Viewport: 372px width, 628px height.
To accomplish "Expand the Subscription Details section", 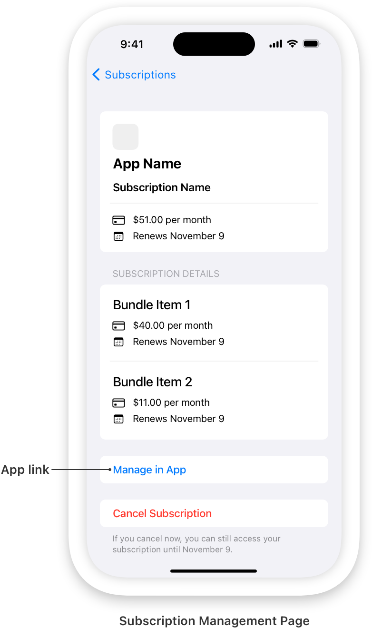I will click(166, 274).
